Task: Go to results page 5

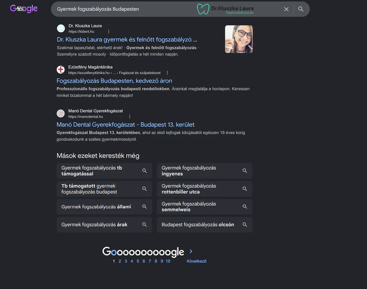Action: tap(138, 261)
